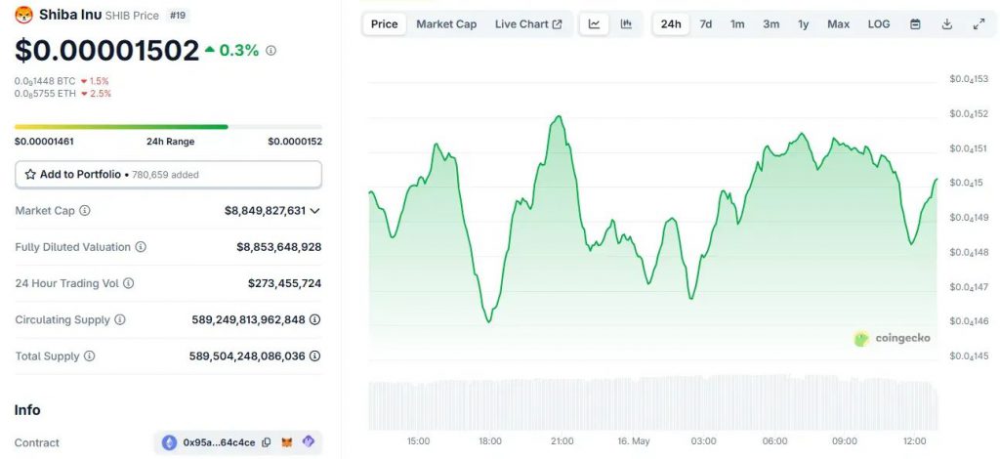
Task: Click the $8,853,648,928 valuation value
Action: click(x=278, y=247)
